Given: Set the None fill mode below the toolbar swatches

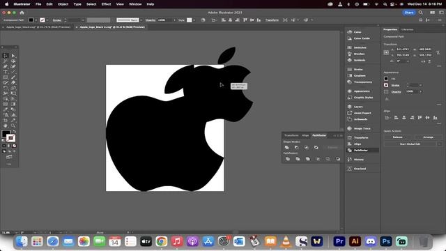Looking at the screenshot, I should tap(14, 146).
